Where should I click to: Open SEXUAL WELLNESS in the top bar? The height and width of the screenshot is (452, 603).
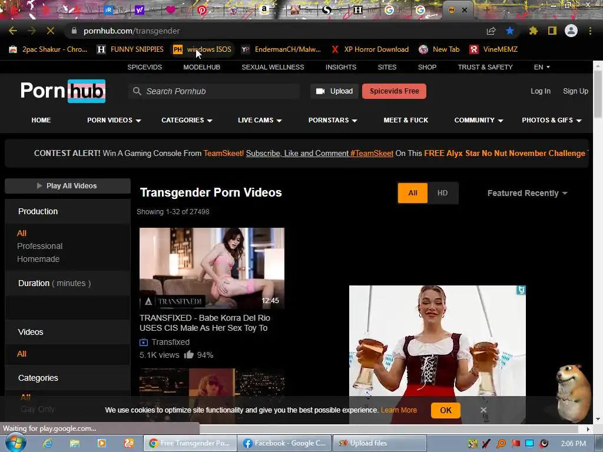point(273,67)
